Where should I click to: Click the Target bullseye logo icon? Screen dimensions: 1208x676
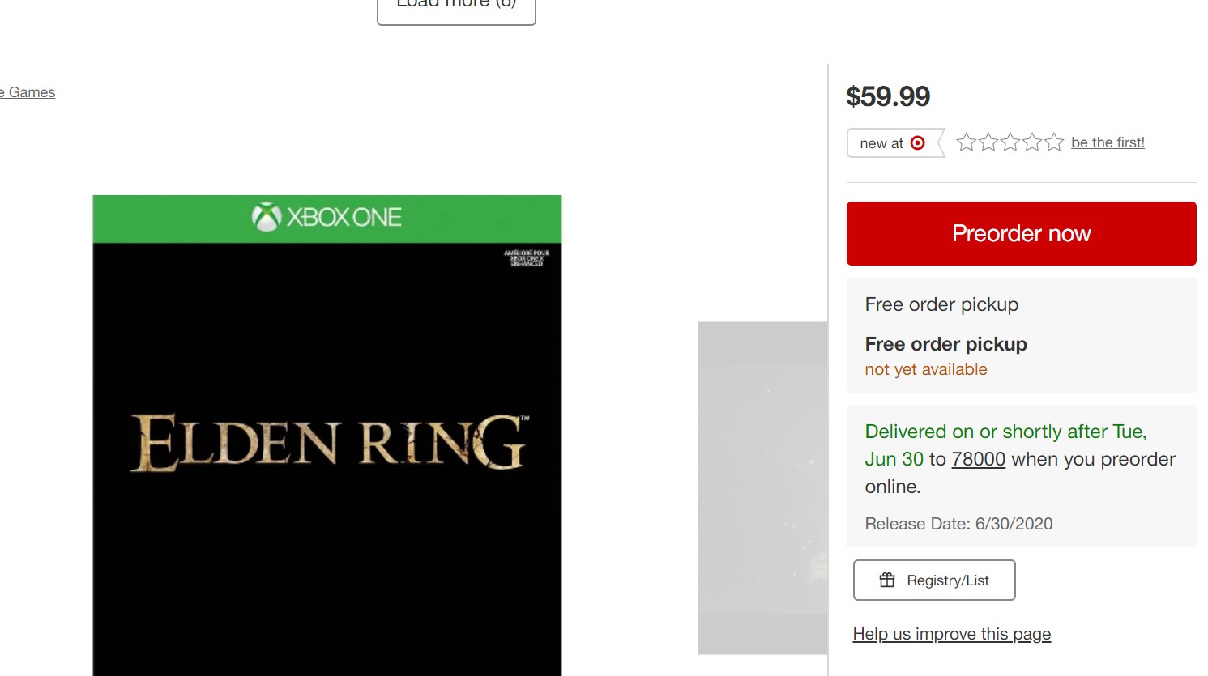917,142
